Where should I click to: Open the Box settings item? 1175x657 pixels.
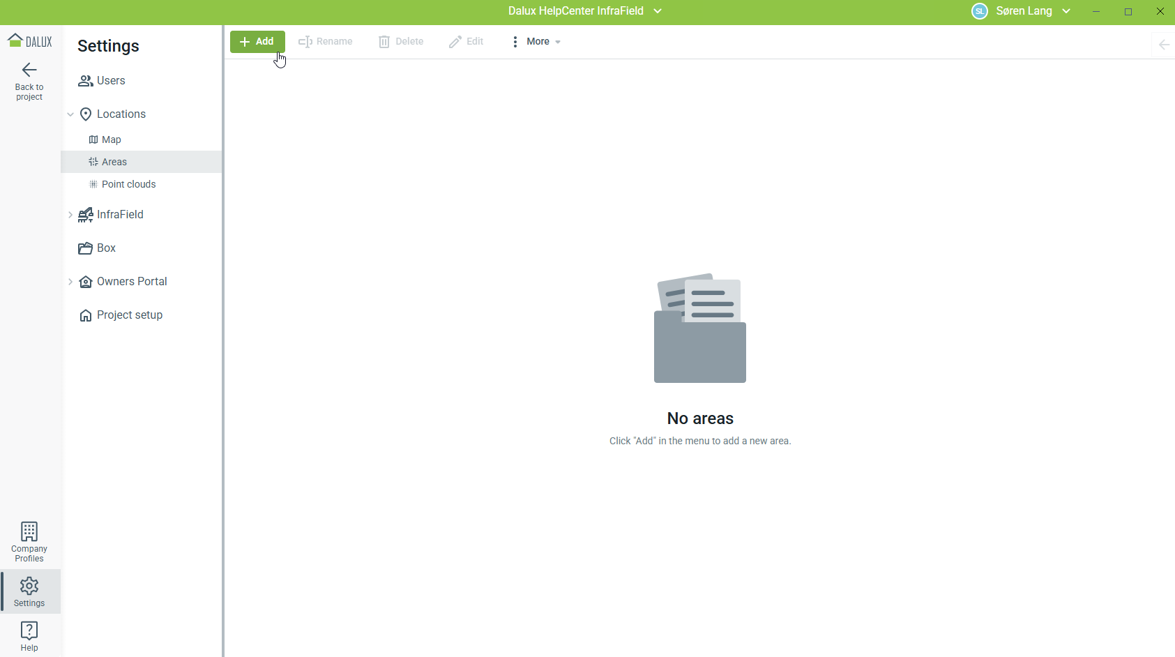(x=106, y=248)
